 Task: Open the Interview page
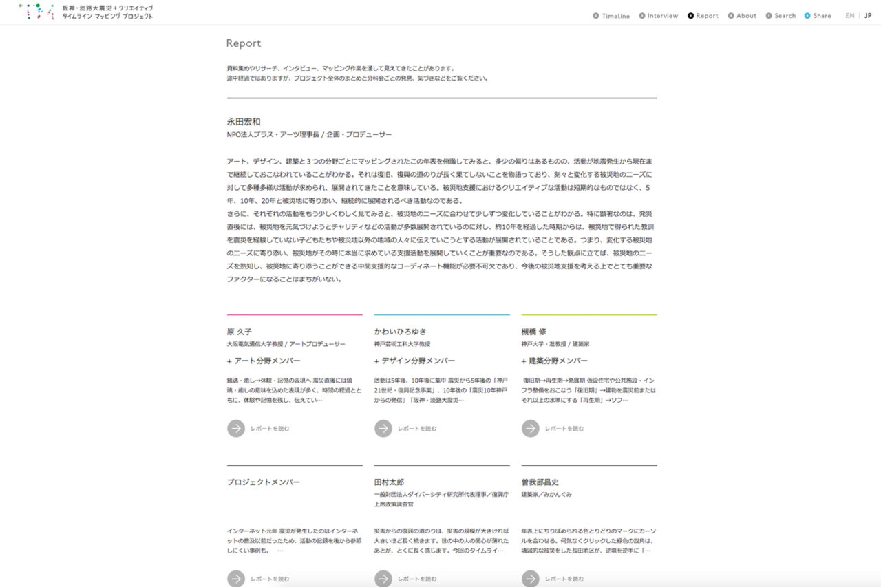(x=662, y=16)
